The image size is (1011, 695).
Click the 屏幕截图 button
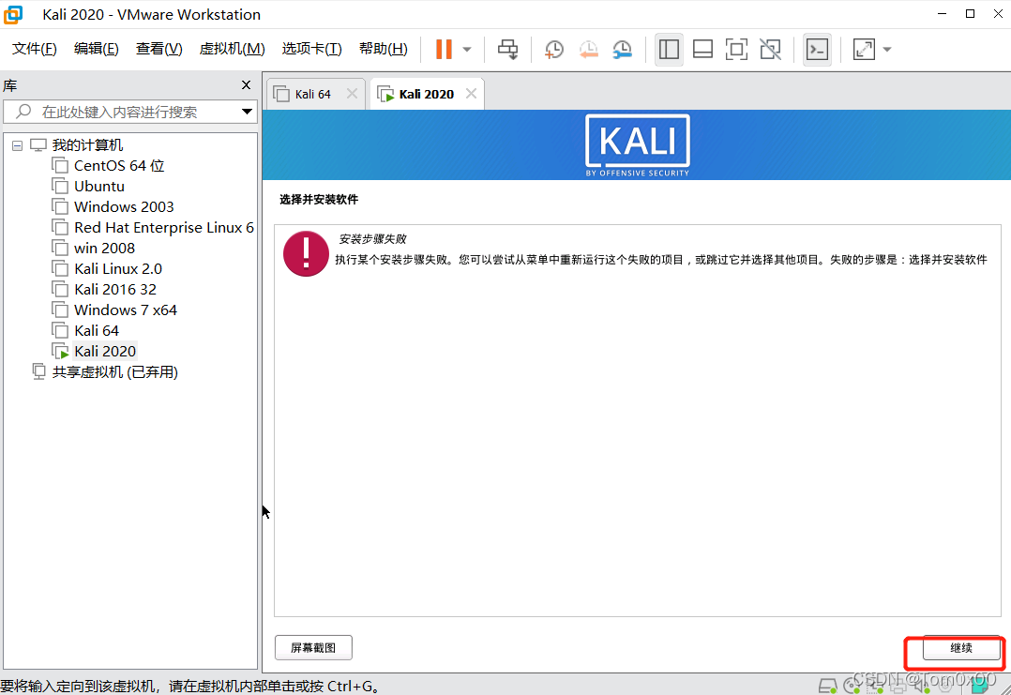pyautogui.click(x=313, y=648)
